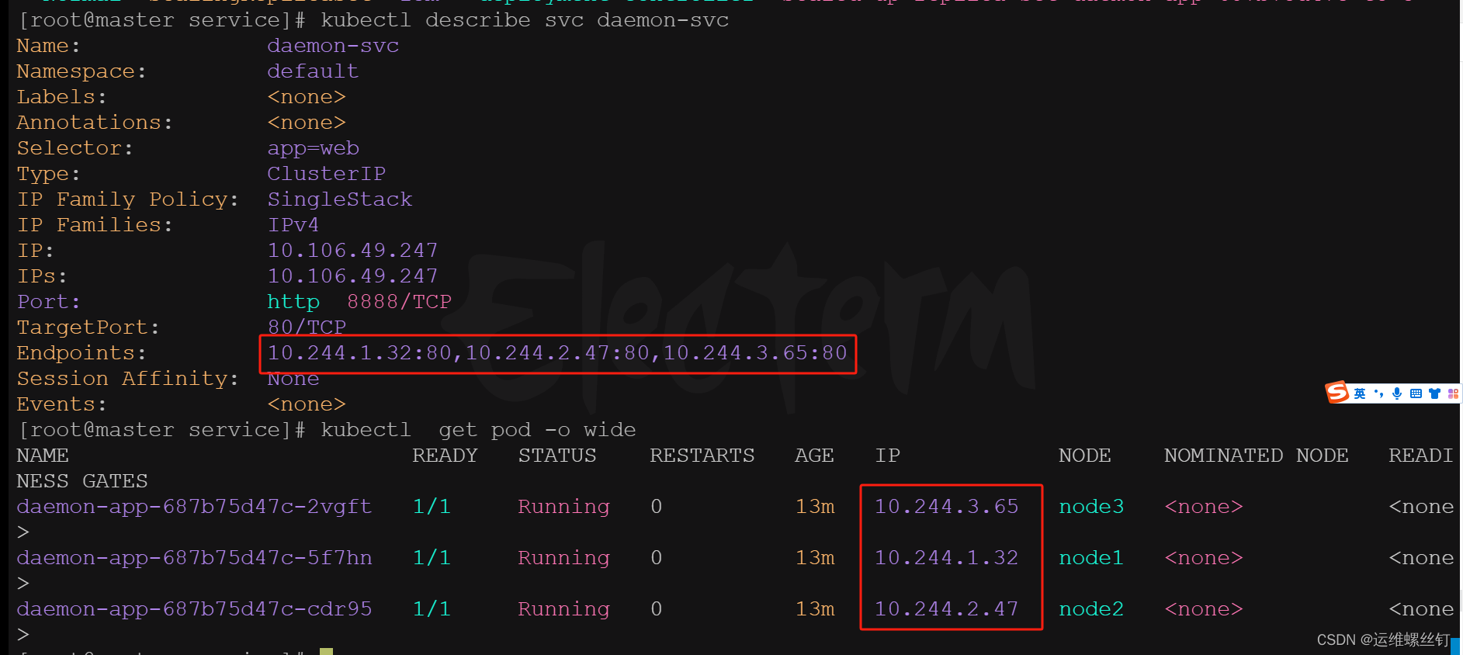
Task: Click the 'Endpoints:' field label
Action: click(81, 353)
